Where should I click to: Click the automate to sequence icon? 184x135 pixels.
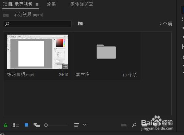(x=124, y=125)
